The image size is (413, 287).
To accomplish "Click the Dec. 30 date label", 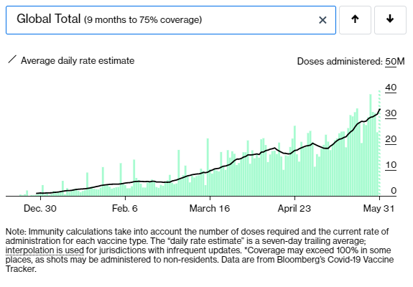I will (40, 209).
